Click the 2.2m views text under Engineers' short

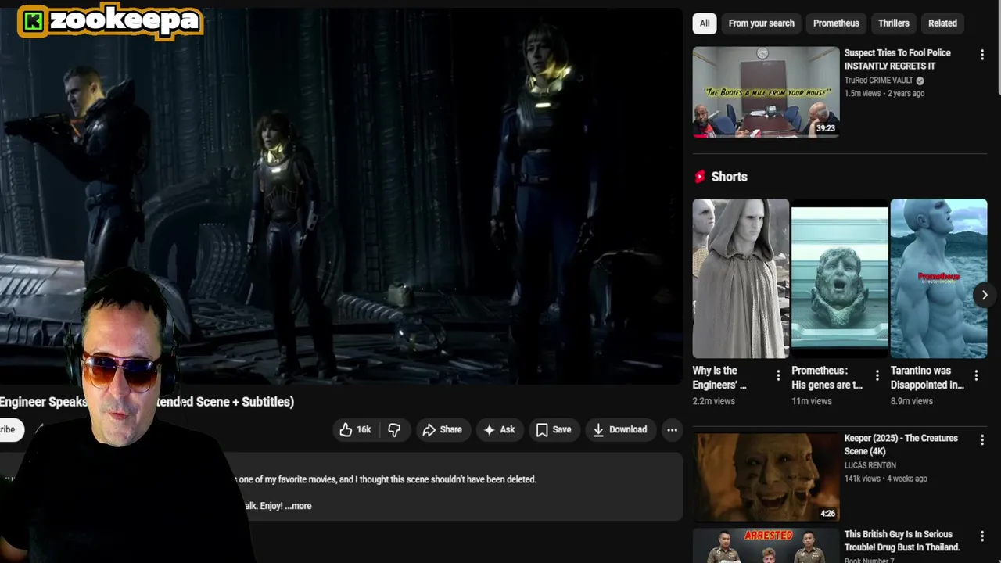coord(713,401)
